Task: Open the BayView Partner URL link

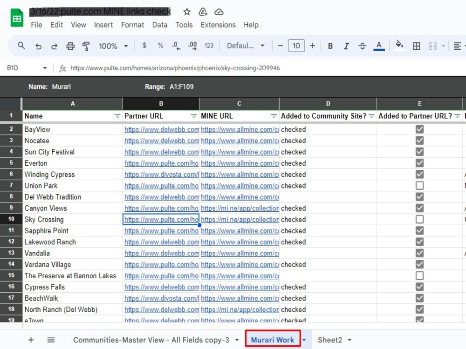Action: point(161,129)
